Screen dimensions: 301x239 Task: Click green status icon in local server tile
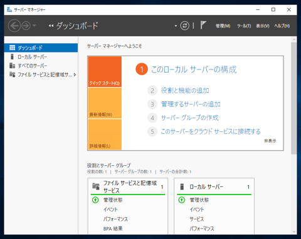[181, 200]
